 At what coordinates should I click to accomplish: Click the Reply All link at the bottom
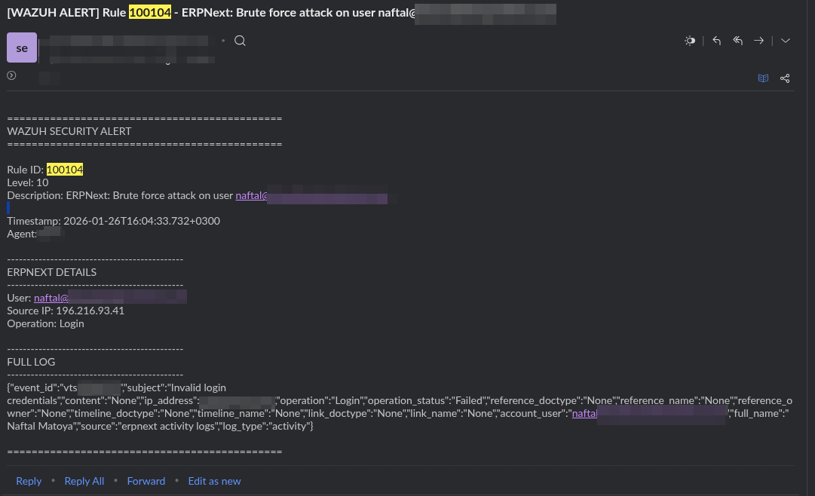pos(84,481)
